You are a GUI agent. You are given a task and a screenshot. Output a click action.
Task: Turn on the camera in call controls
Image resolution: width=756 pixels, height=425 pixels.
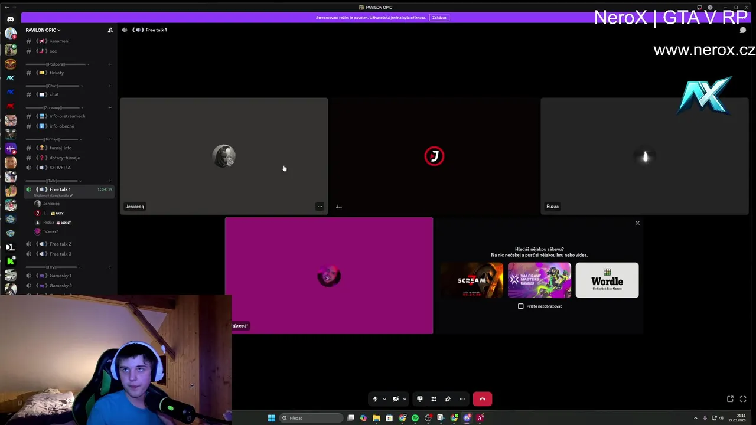[x=395, y=399]
